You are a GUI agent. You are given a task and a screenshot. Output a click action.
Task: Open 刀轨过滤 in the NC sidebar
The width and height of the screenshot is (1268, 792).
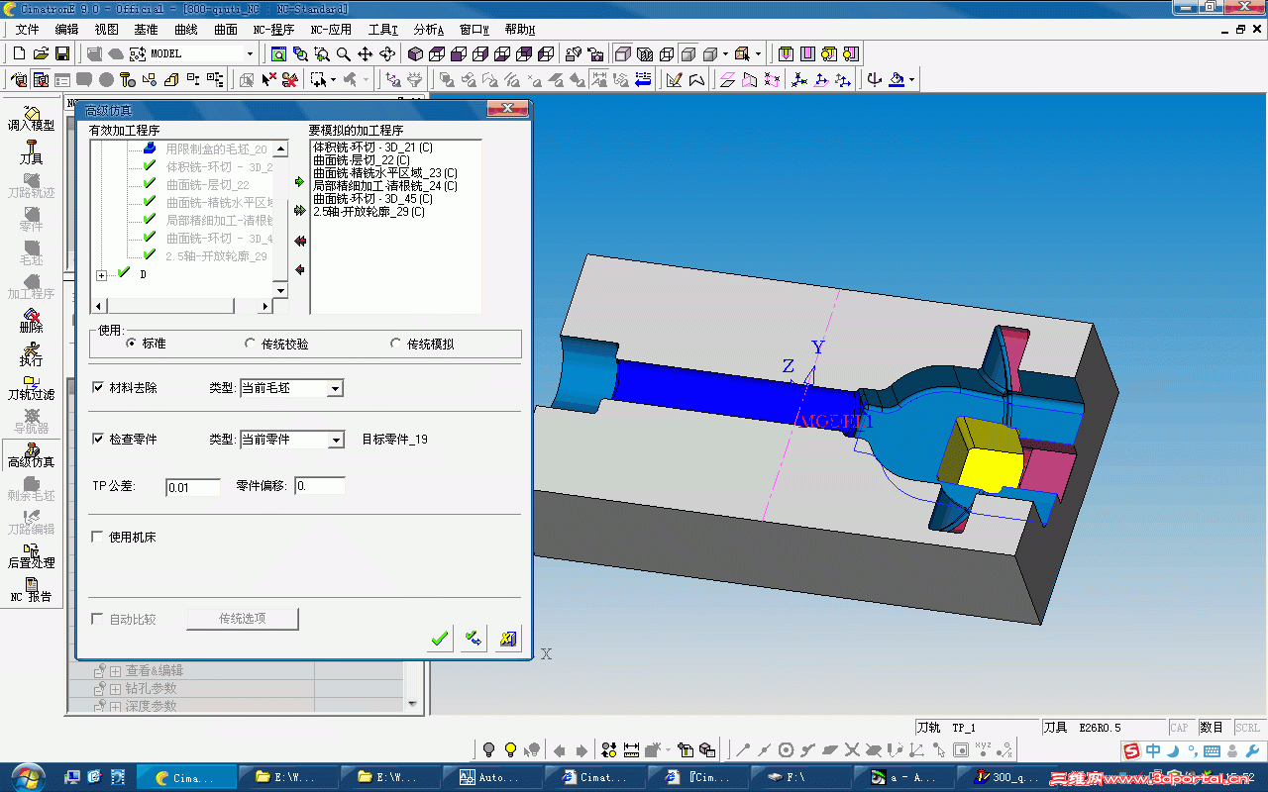pos(31,388)
